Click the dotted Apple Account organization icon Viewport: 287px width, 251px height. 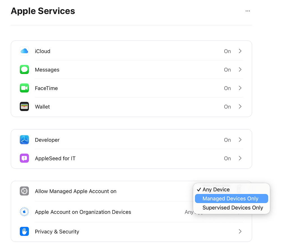click(x=24, y=212)
